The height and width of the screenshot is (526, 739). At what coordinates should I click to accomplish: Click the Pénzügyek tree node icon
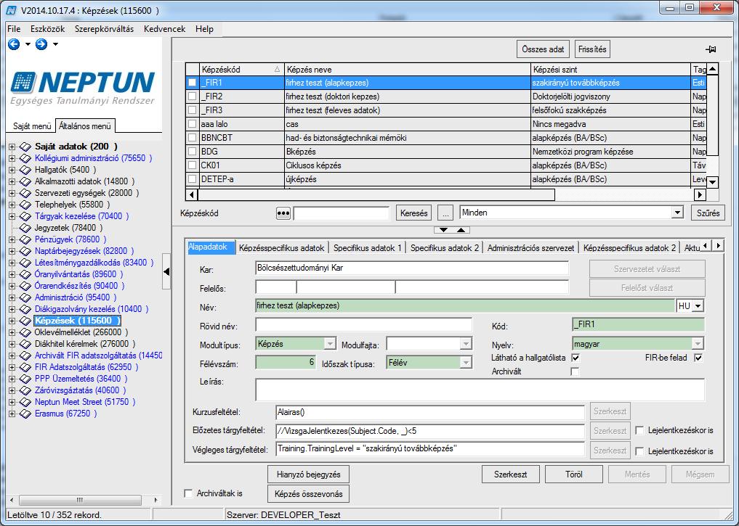[25, 239]
